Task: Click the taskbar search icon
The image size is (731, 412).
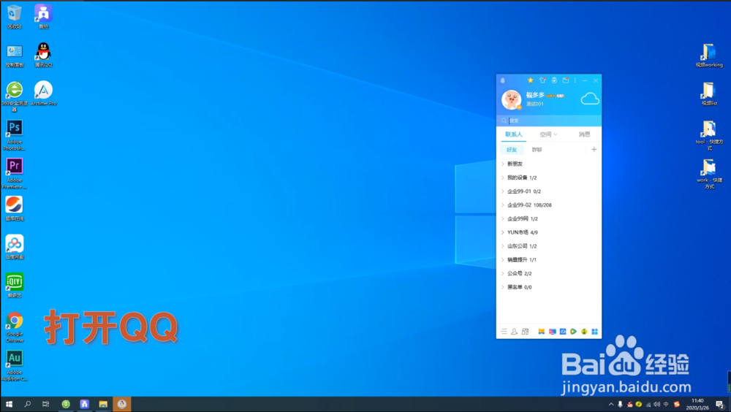Action: coord(28,404)
